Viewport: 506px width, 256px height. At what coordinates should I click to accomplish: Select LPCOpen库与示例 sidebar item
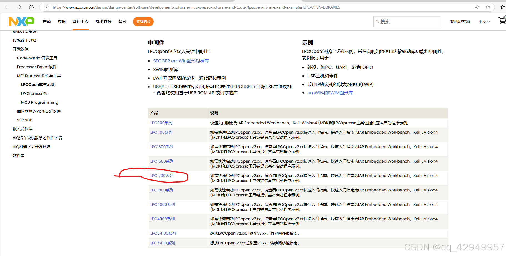(x=38, y=85)
